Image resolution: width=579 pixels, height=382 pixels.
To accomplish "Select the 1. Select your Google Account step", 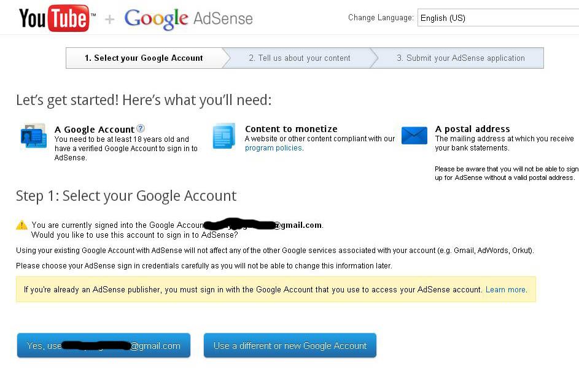I will (x=144, y=58).
